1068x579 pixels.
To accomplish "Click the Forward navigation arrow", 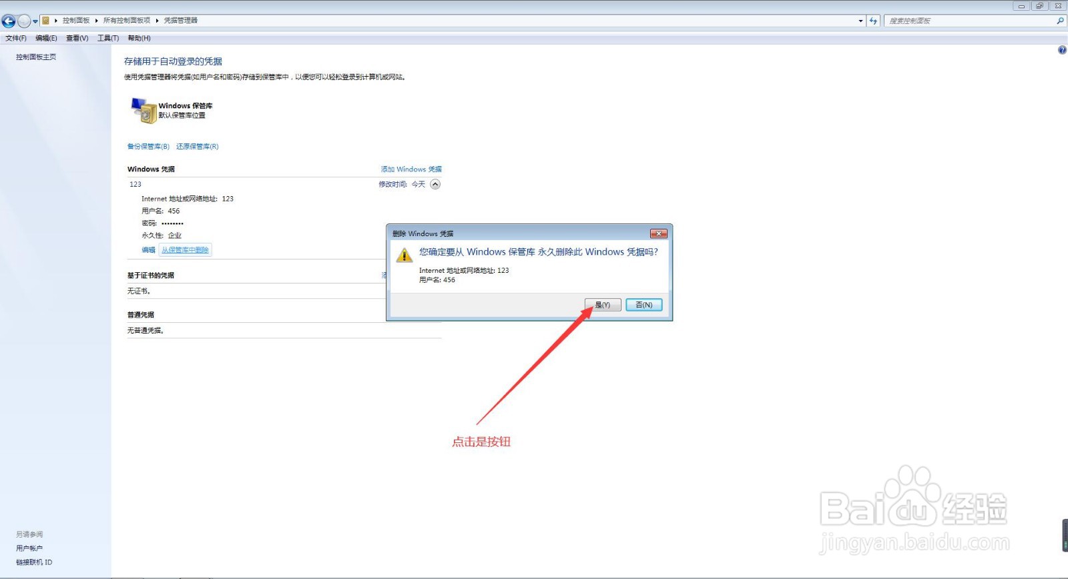I will 24,21.
